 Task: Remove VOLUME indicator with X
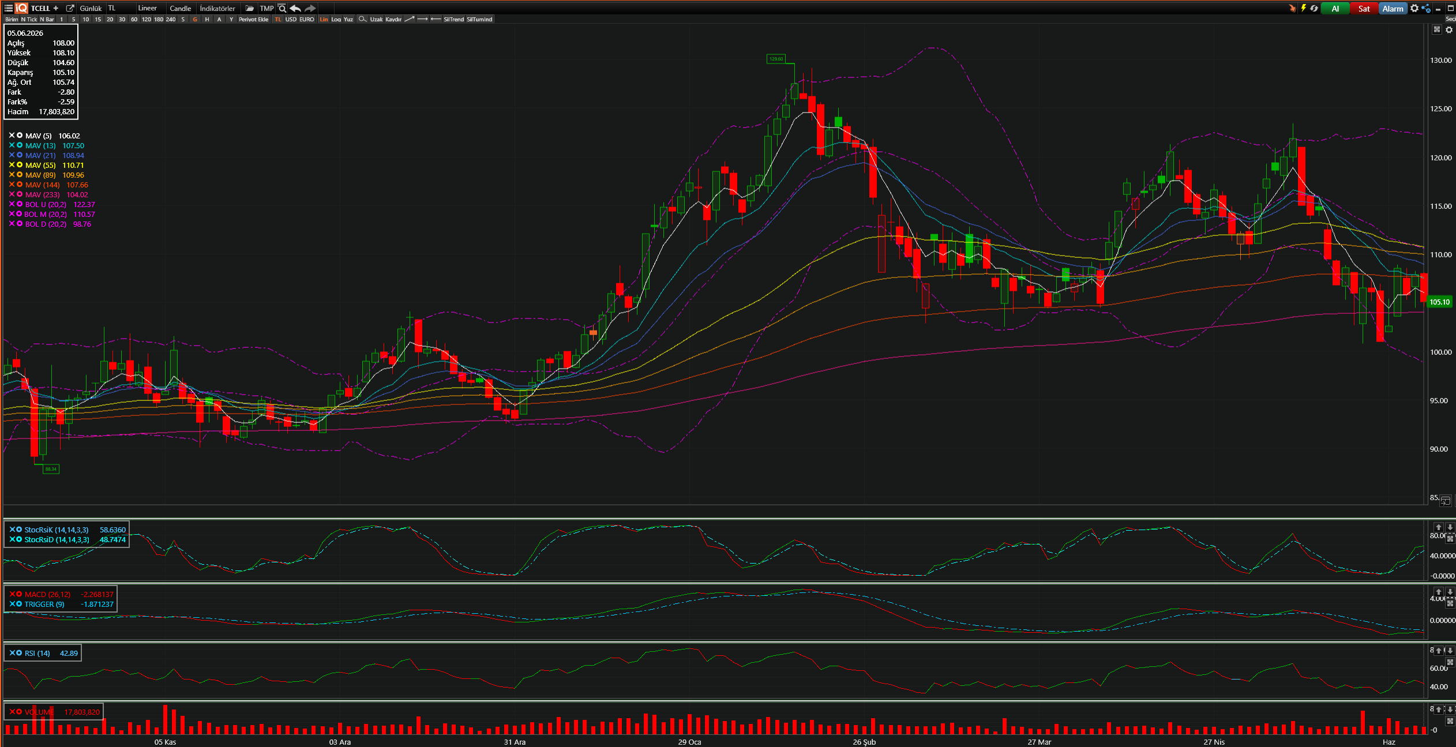(x=13, y=711)
